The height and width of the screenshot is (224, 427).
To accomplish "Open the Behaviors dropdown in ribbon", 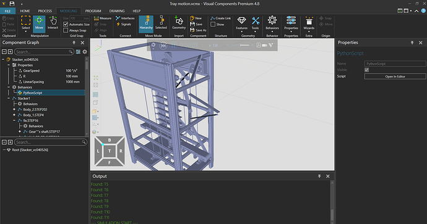I will (272, 24).
